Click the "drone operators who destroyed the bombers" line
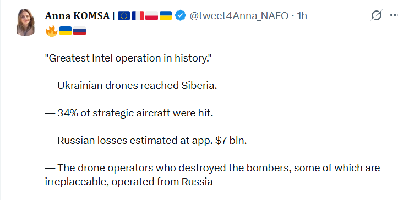The height and width of the screenshot is (200, 398). pos(212,168)
